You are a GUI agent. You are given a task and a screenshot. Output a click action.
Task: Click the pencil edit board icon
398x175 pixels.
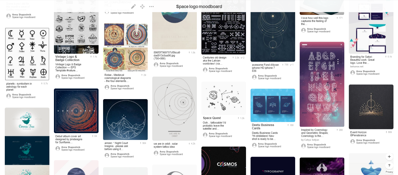pyautogui.click(x=133, y=7)
